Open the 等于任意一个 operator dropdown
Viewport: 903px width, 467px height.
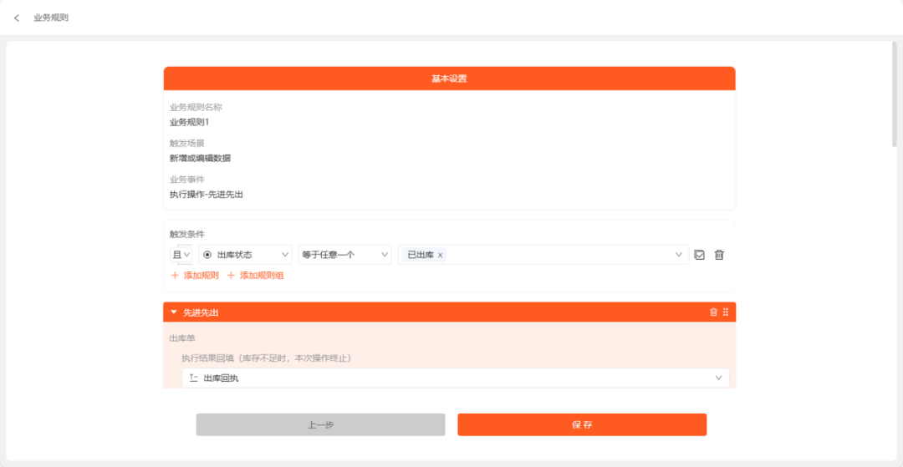pos(344,255)
